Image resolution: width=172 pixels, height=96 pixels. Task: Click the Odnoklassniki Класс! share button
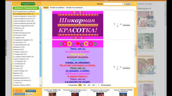pyautogui.click(x=18, y=91)
